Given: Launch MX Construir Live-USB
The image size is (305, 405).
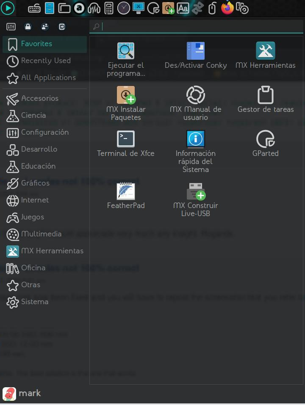Looking at the screenshot, I should click(196, 200).
